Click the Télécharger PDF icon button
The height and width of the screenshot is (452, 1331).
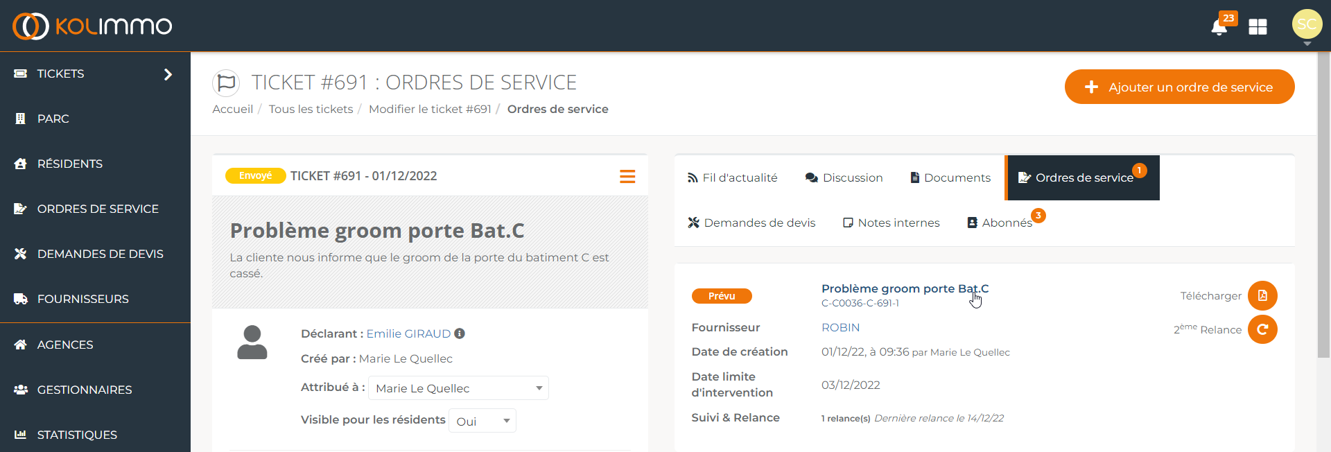click(x=1262, y=296)
